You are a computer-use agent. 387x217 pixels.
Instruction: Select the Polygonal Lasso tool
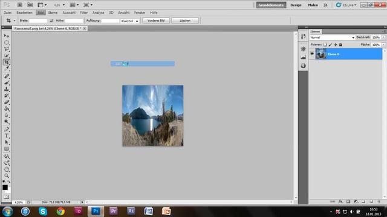[7, 49]
